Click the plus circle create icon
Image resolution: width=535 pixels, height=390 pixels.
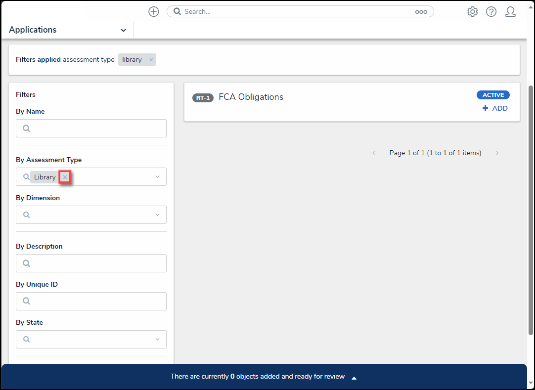(154, 12)
